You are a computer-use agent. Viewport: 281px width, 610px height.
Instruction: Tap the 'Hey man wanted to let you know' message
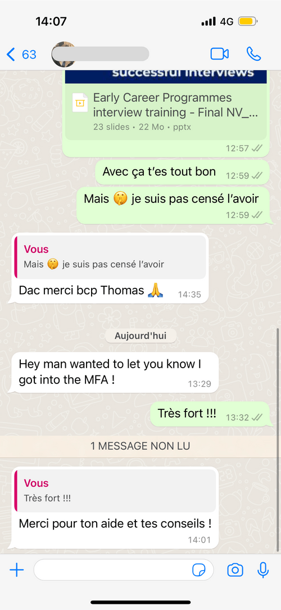113,372
